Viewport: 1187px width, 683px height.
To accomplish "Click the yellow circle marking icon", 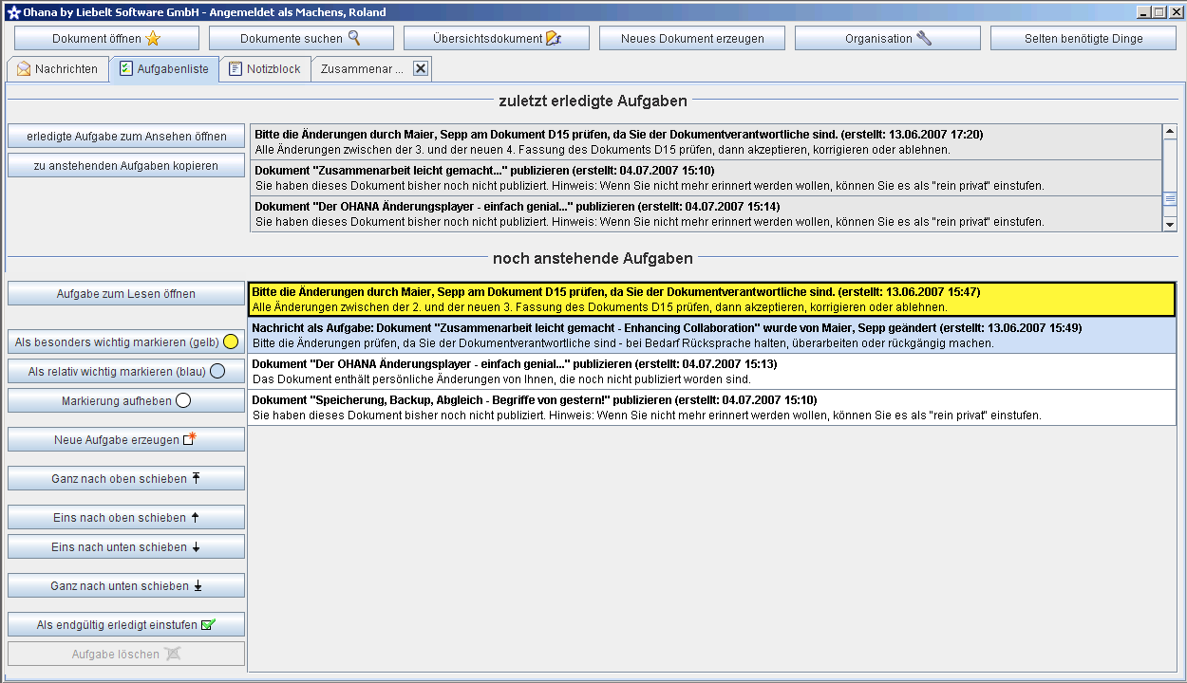I will pos(230,341).
